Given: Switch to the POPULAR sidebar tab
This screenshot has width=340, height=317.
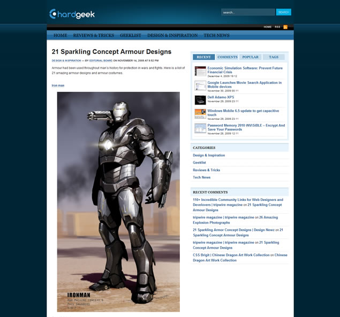Looking at the screenshot, I should pos(250,57).
